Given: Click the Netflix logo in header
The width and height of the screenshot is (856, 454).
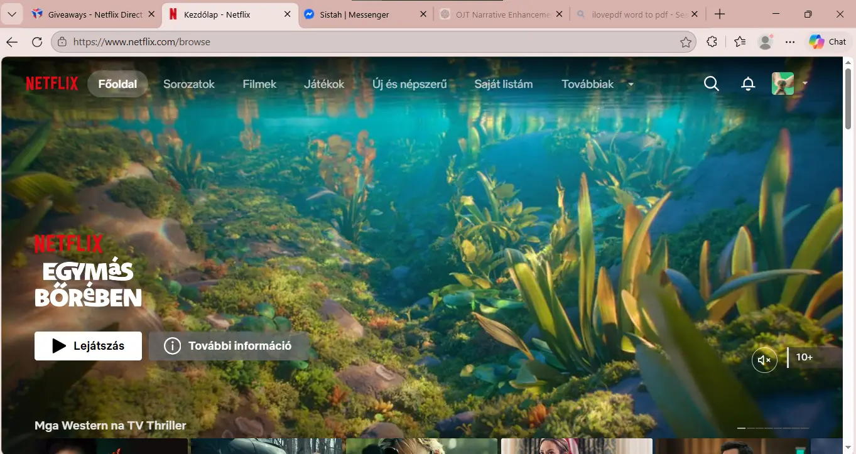Looking at the screenshot, I should point(52,84).
